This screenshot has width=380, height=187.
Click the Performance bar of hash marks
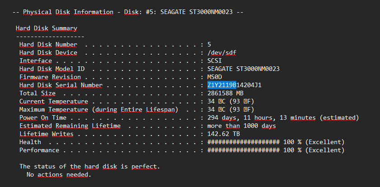pyautogui.click(x=243, y=150)
